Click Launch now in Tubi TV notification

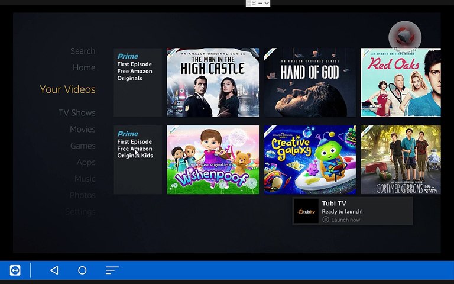point(341,220)
